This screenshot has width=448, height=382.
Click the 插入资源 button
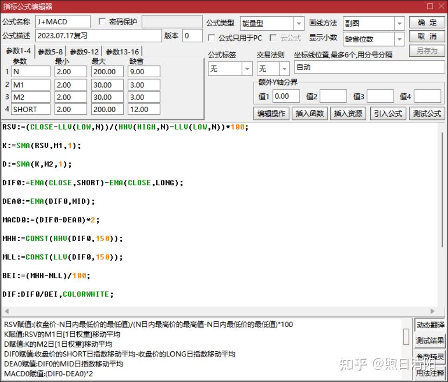coord(348,113)
